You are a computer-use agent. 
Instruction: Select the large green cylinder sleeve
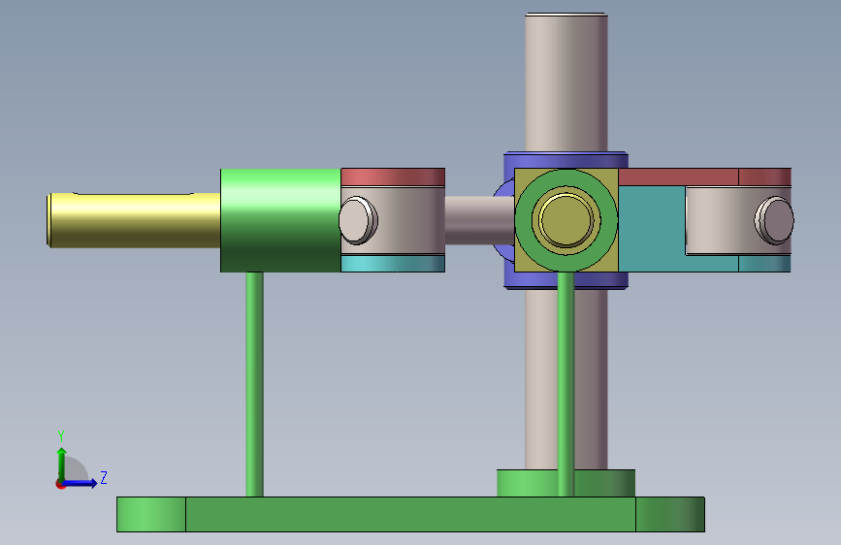pyautogui.click(x=280, y=220)
